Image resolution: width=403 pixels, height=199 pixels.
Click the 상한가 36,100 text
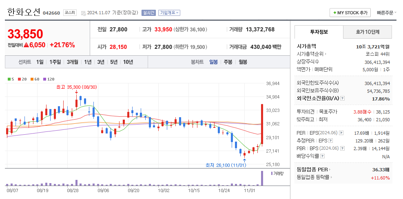[x=190, y=29]
